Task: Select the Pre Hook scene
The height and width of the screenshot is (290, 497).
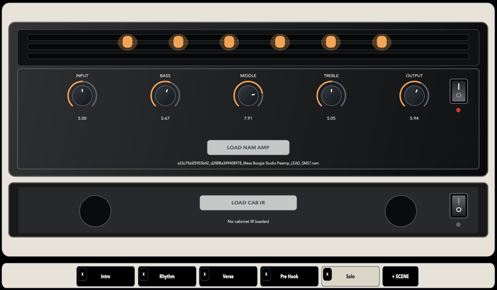Action: pos(289,276)
